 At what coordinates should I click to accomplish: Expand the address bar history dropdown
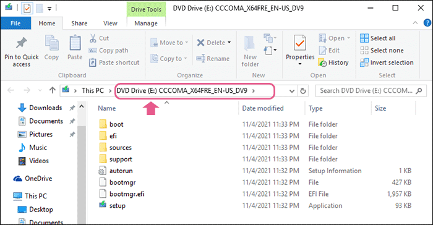(x=291, y=91)
